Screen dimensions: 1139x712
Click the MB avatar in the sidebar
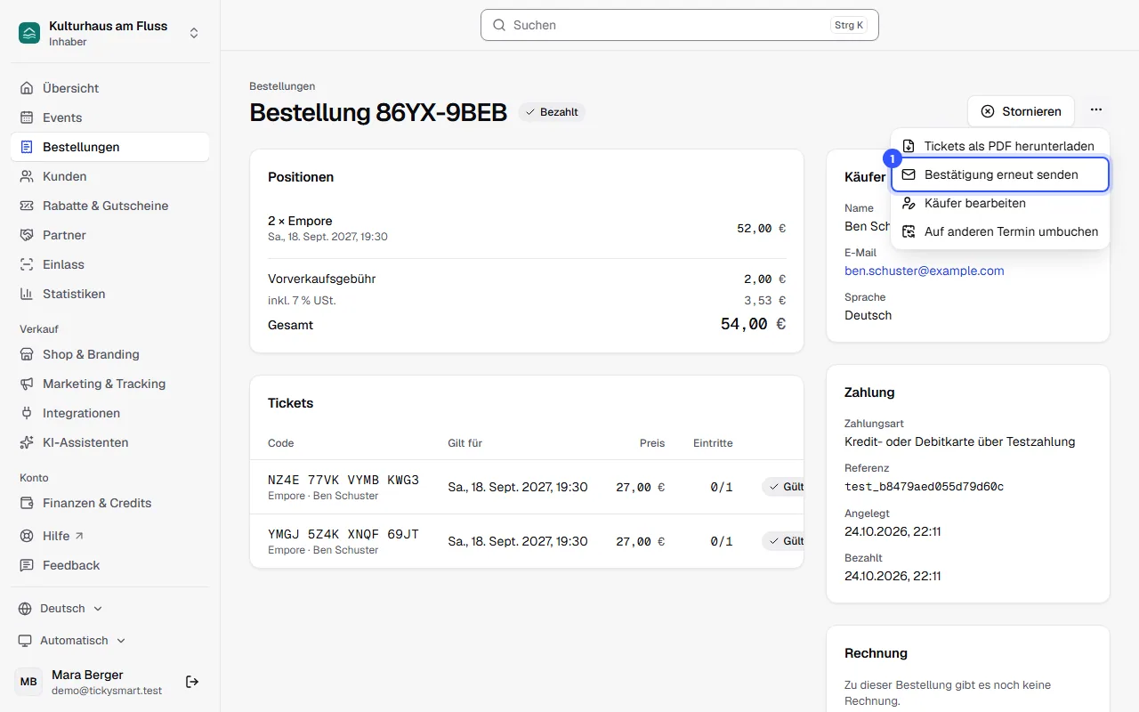click(28, 682)
